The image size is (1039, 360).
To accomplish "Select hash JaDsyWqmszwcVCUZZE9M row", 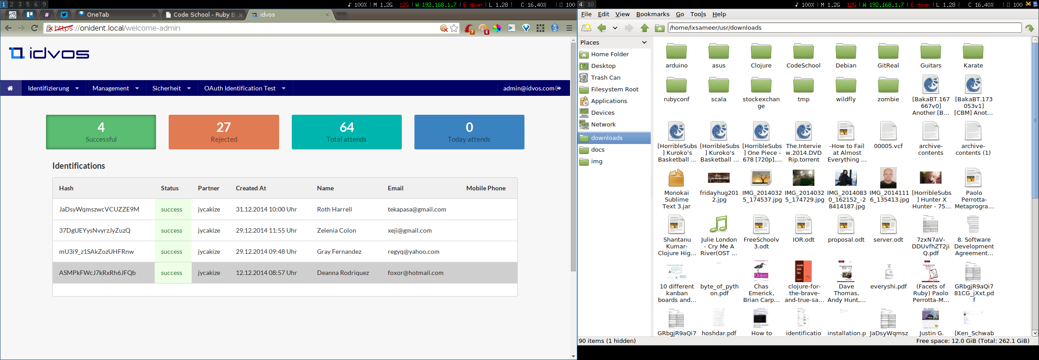I will [285, 209].
